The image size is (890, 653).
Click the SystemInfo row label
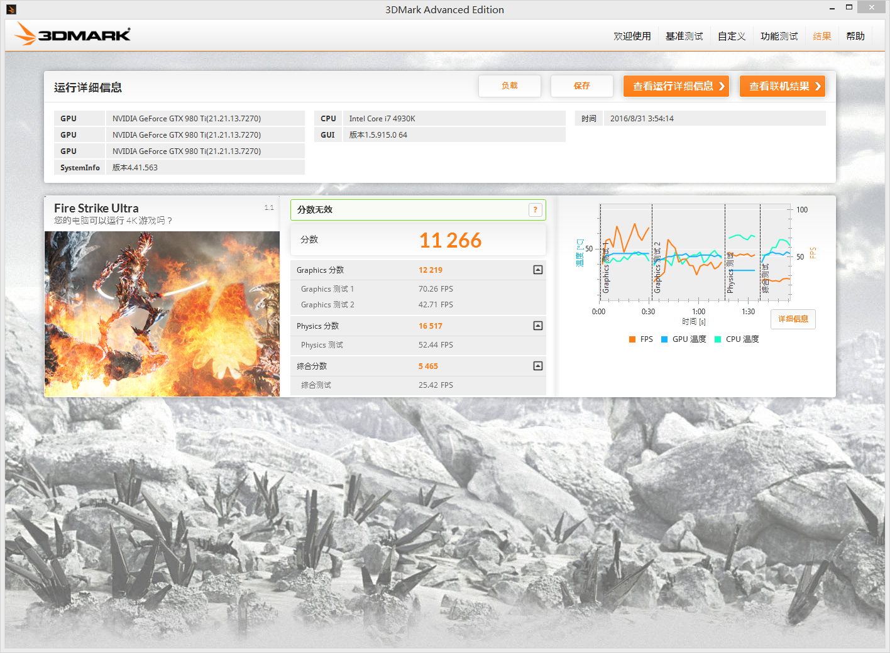(x=80, y=168)
